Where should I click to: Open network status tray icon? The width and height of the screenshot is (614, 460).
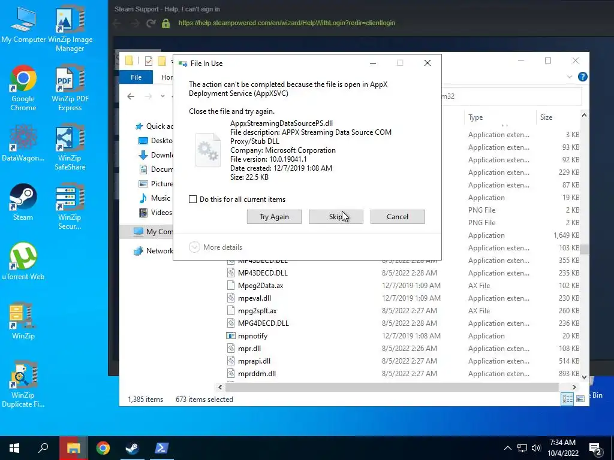click(x=522, y=448)
